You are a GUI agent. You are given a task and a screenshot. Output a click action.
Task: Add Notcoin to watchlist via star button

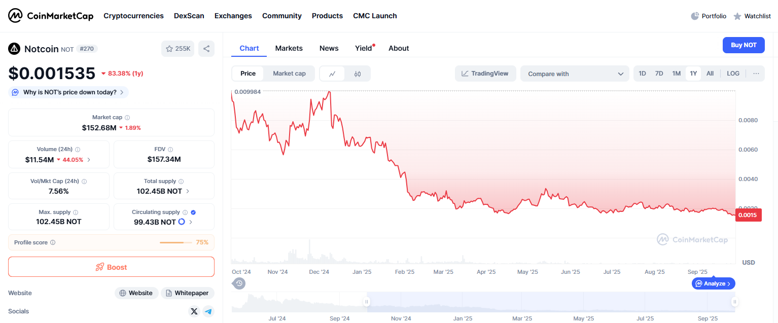click(178, 49)
